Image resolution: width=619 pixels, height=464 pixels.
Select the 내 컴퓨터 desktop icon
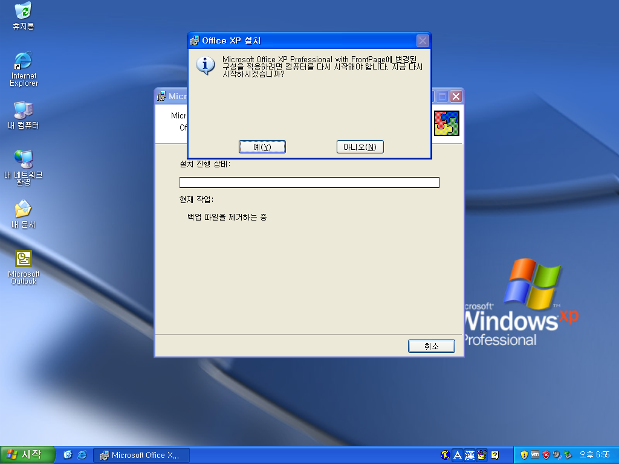click(x=24, y=115)
